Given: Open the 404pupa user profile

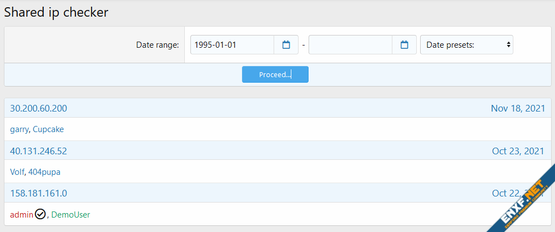Looking at the screenshot, I should coord(44,172).
